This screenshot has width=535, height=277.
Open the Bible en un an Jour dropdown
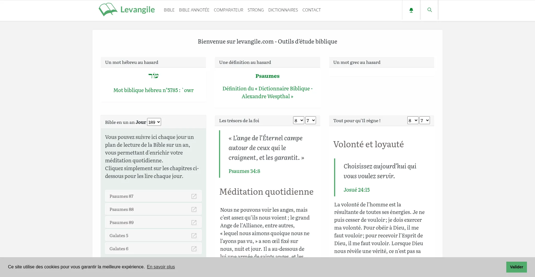coord(154,122)
